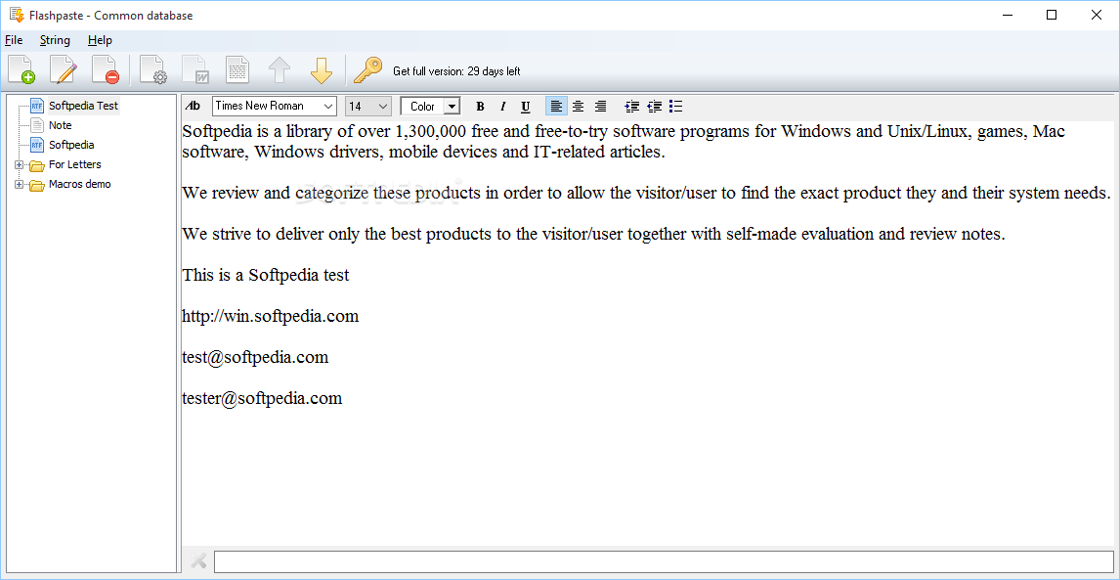Screen dimensions: 1120x580
Task: Toggle underline formatting
Action: coord(526,107)
